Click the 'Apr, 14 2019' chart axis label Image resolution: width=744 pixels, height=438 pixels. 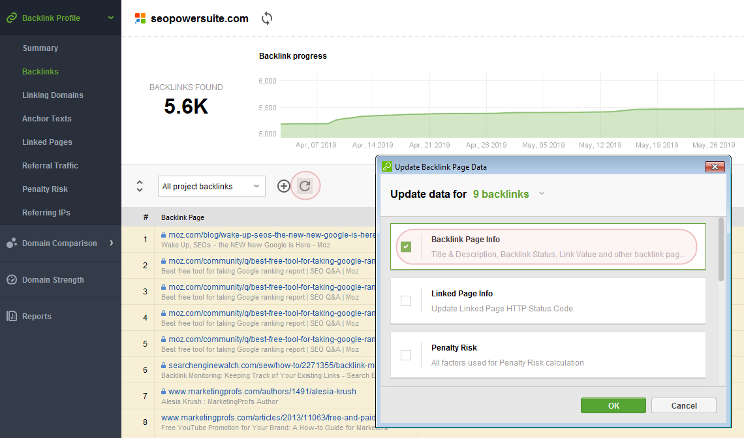(373, 145)
